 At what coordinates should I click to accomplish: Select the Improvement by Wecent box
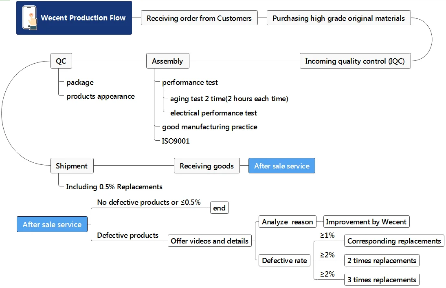click(366, 222)
